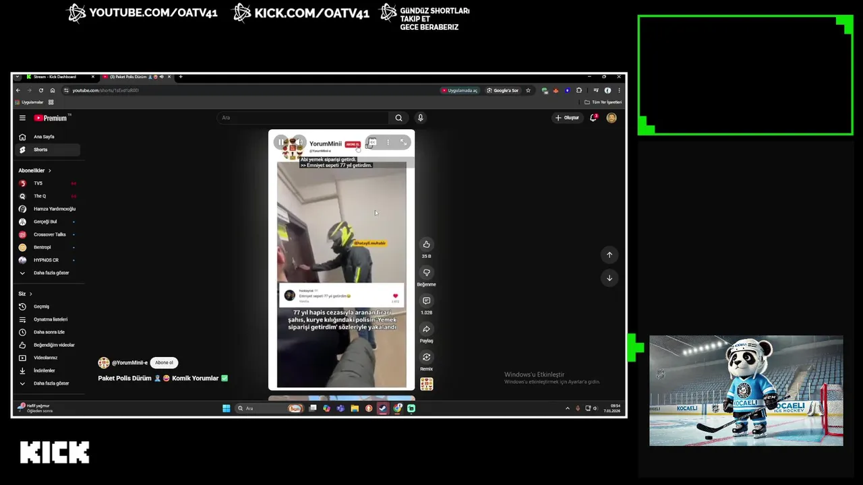
Task: Open Ana Sayfa in sidebar
Action: 48,137
